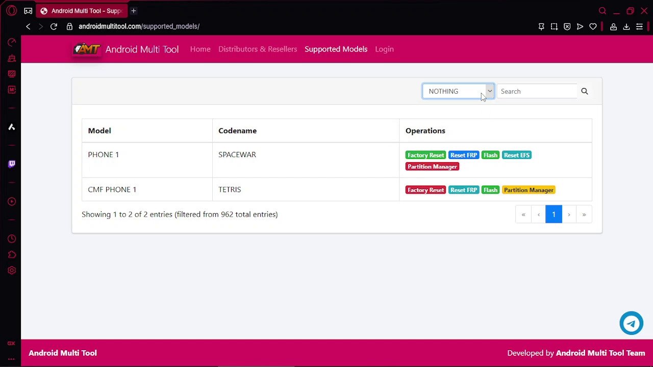
Task: Click the Android Multi Tool brand link
Action: click(142, 49)
